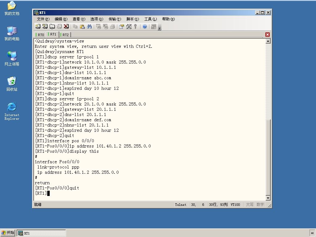Click the Print Selection toolbar icon
This screenshot has height=237, width=316.
pos(106,27)
